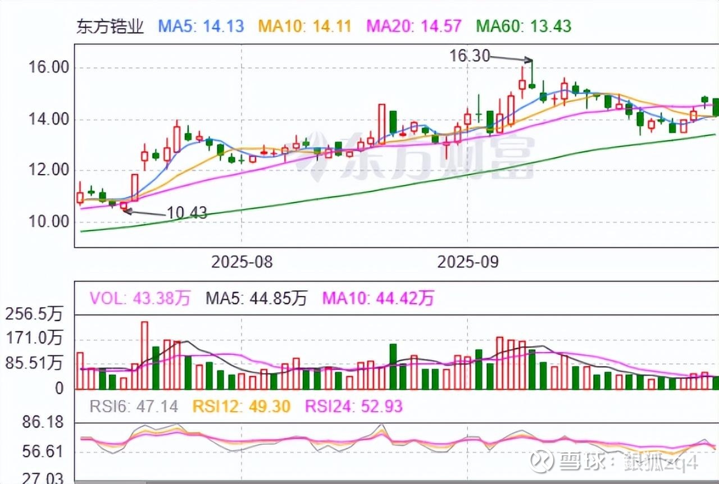The image size is (719, 484).
Task: Click the 14.00 price axis label
Action: point(48,120)
